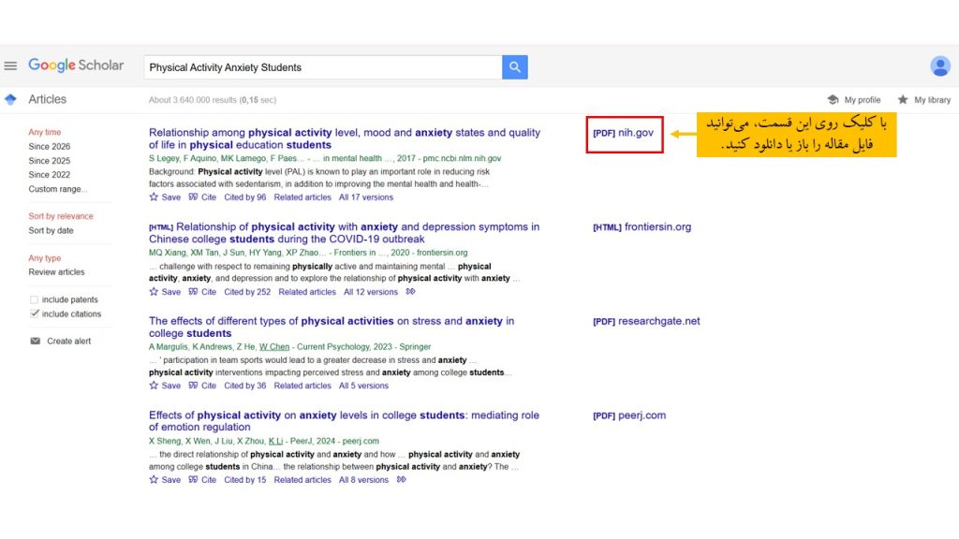The width and height of the screenshot is (959, 539).
Task: Select the Any time filter
Action: (45, 132)
